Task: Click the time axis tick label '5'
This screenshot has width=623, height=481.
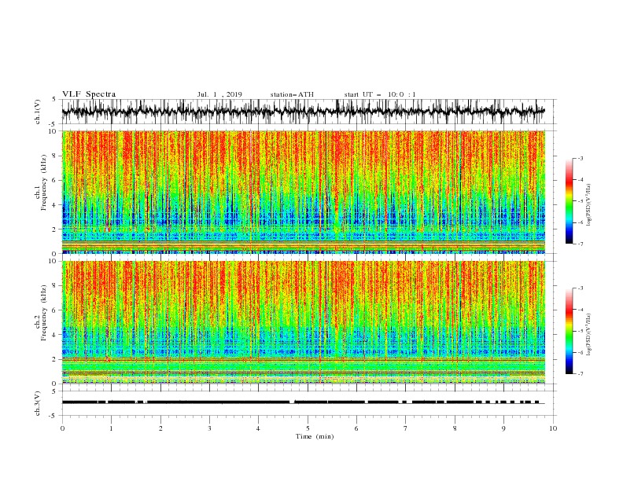Action: coord(308,428)
